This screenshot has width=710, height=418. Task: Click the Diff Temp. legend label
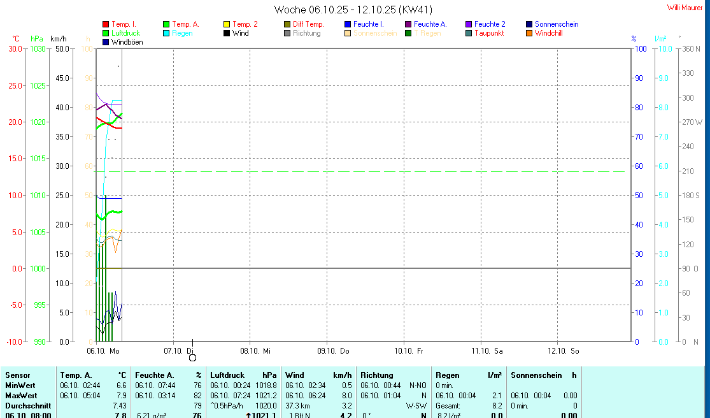coord(308,24)
